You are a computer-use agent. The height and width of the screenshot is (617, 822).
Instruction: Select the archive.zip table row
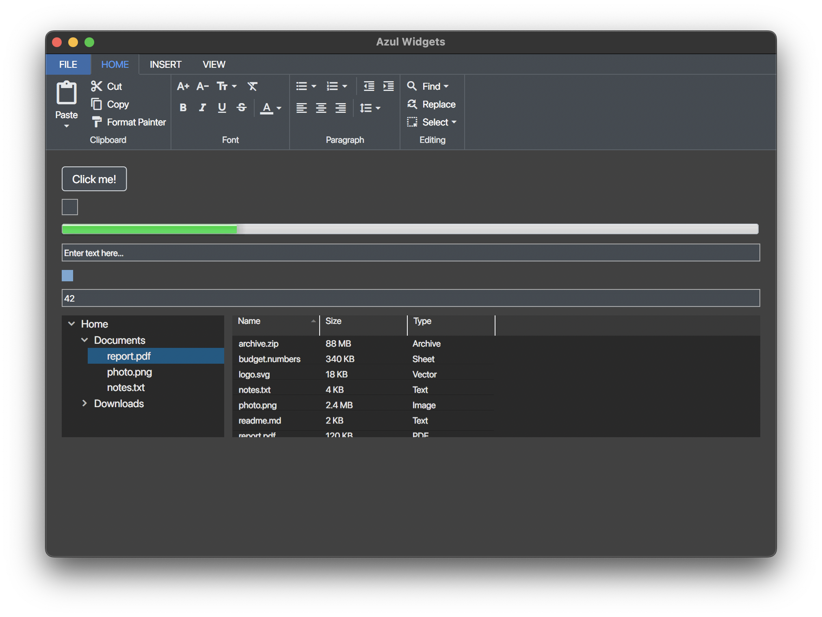[x=363, y=343]
